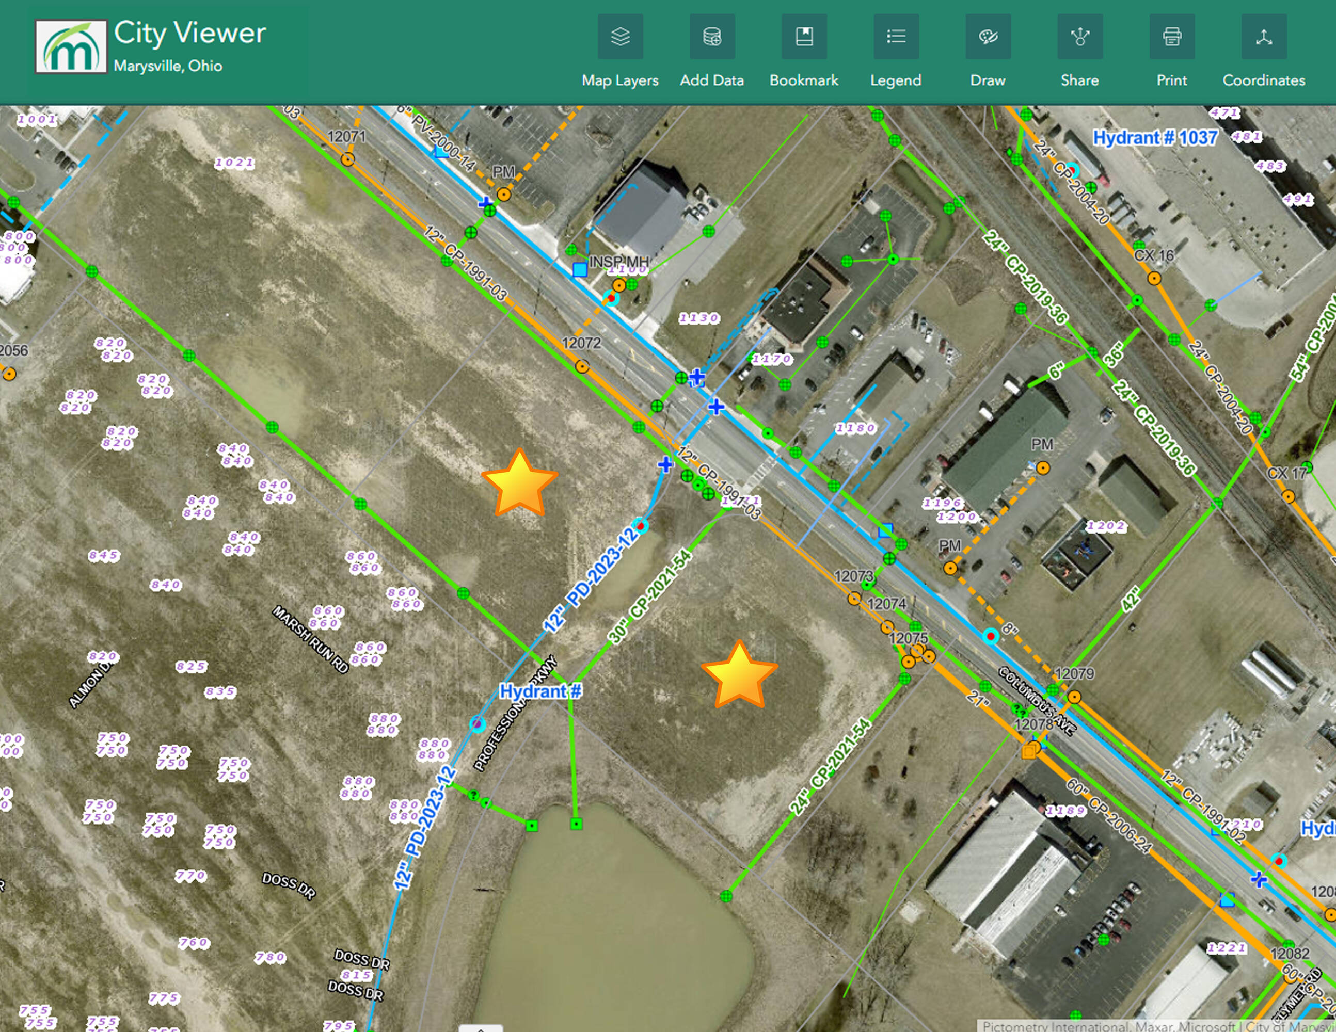
Task: Open the Map Layers panel
Action: [x=619, y=37]
